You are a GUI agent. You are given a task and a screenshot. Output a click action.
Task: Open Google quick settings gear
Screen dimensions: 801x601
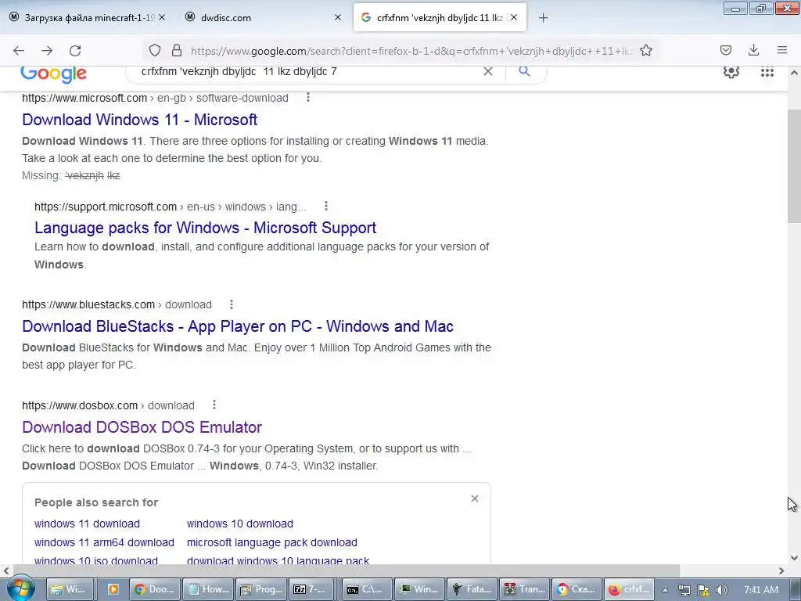coord(731,72)
